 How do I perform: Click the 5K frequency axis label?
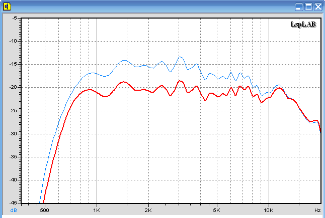point(216,210)
